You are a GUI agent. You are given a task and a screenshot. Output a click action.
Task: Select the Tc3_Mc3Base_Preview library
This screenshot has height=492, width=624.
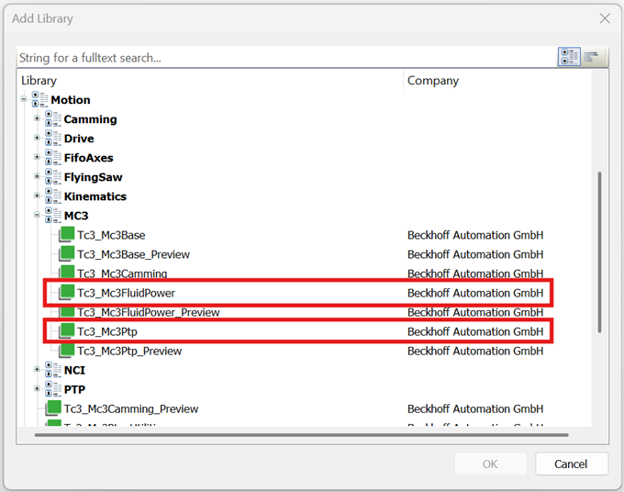pos(133,254)
